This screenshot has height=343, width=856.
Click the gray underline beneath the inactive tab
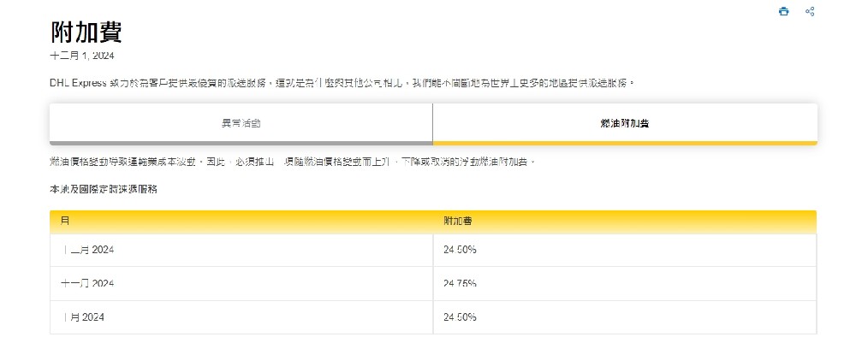point(241,143)
